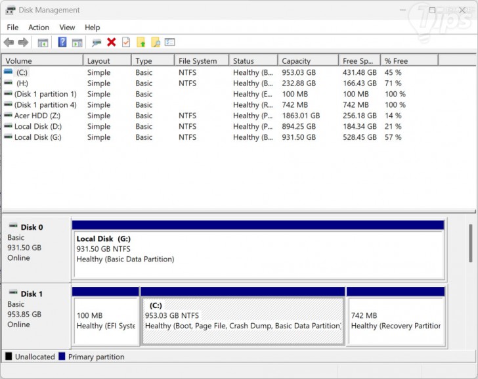Click the blue Help question-mark icon

[x=62, y=43]
